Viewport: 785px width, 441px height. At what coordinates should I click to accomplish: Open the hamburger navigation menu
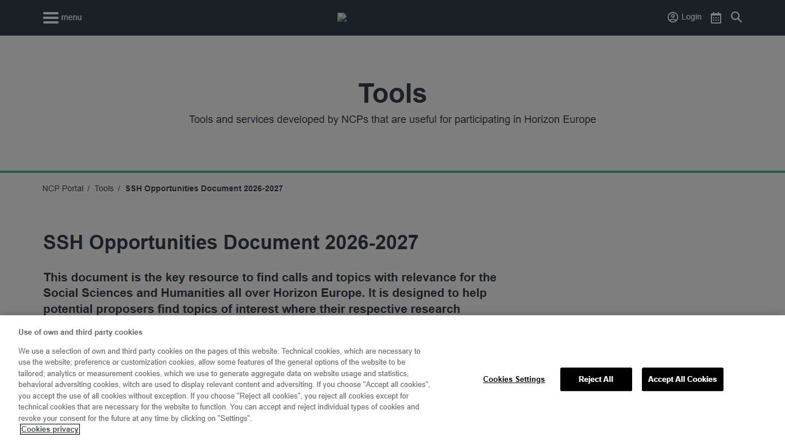[50, 17]
